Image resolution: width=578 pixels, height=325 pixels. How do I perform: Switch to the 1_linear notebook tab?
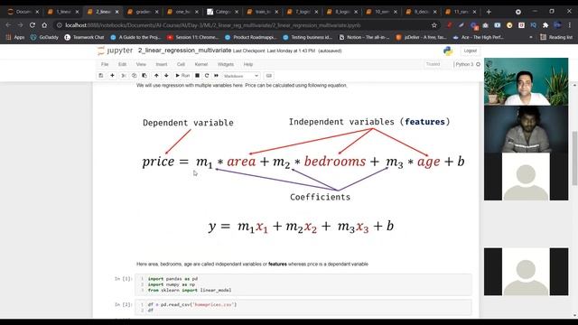[63, 12]
